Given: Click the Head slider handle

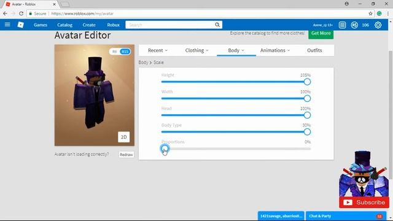Looking at the screenshot, I should 307,115.
